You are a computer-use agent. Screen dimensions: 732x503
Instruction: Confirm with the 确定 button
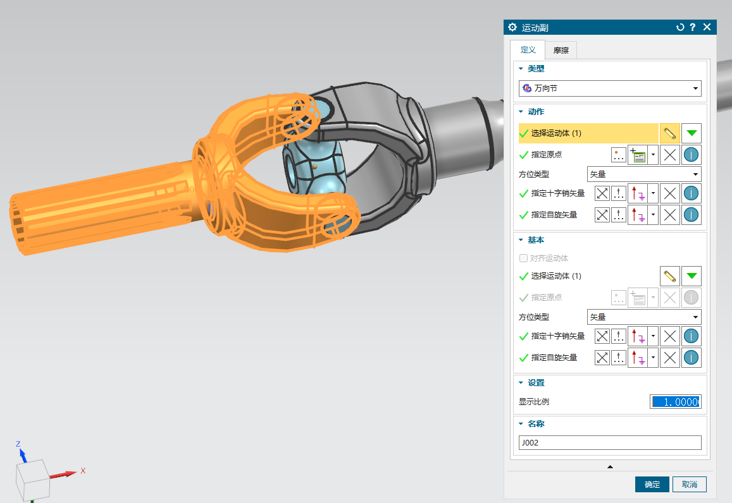pos(652,485)
